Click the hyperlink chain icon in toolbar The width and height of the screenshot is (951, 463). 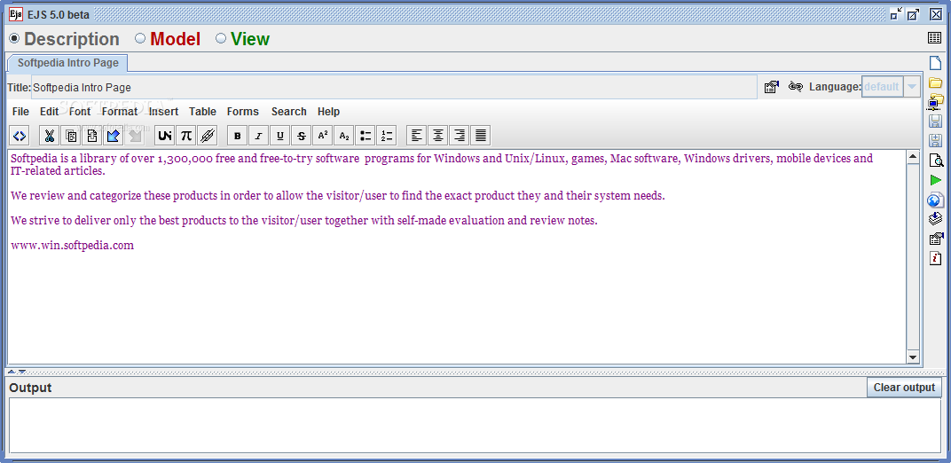click(x=208, y=136)
